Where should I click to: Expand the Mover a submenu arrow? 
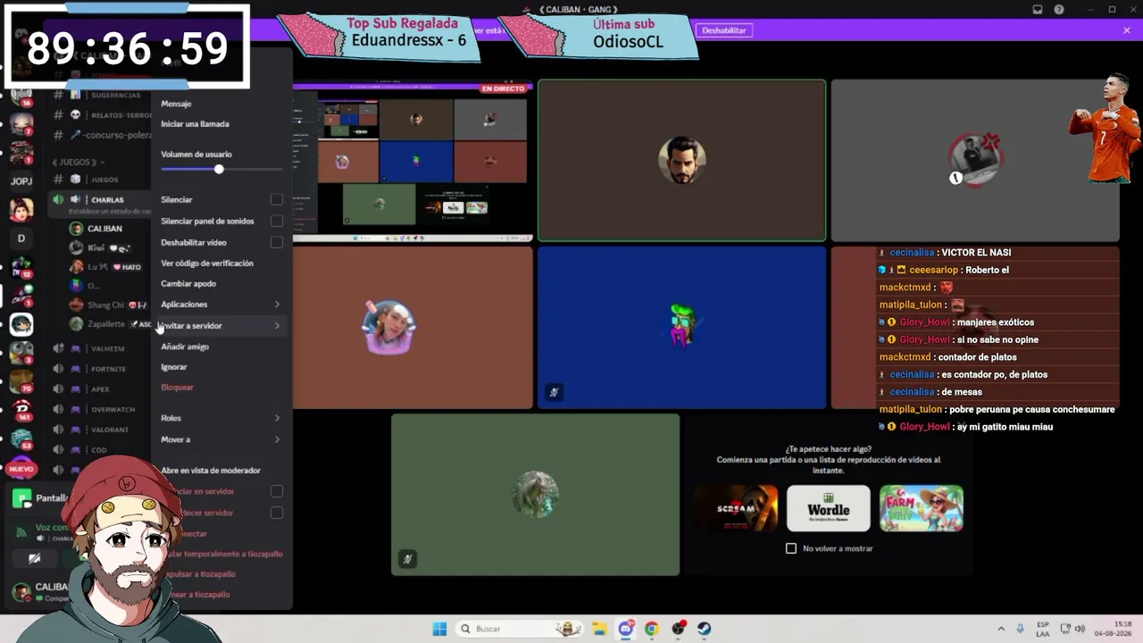(277, 439)
